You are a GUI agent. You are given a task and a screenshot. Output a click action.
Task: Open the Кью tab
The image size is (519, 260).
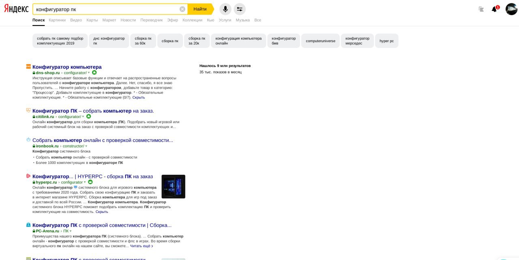(210, 20)
